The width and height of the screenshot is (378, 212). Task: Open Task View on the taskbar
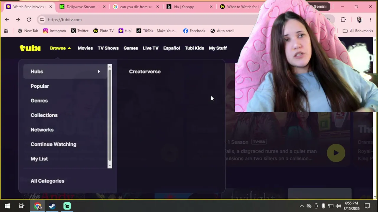(x=22, y=206)
